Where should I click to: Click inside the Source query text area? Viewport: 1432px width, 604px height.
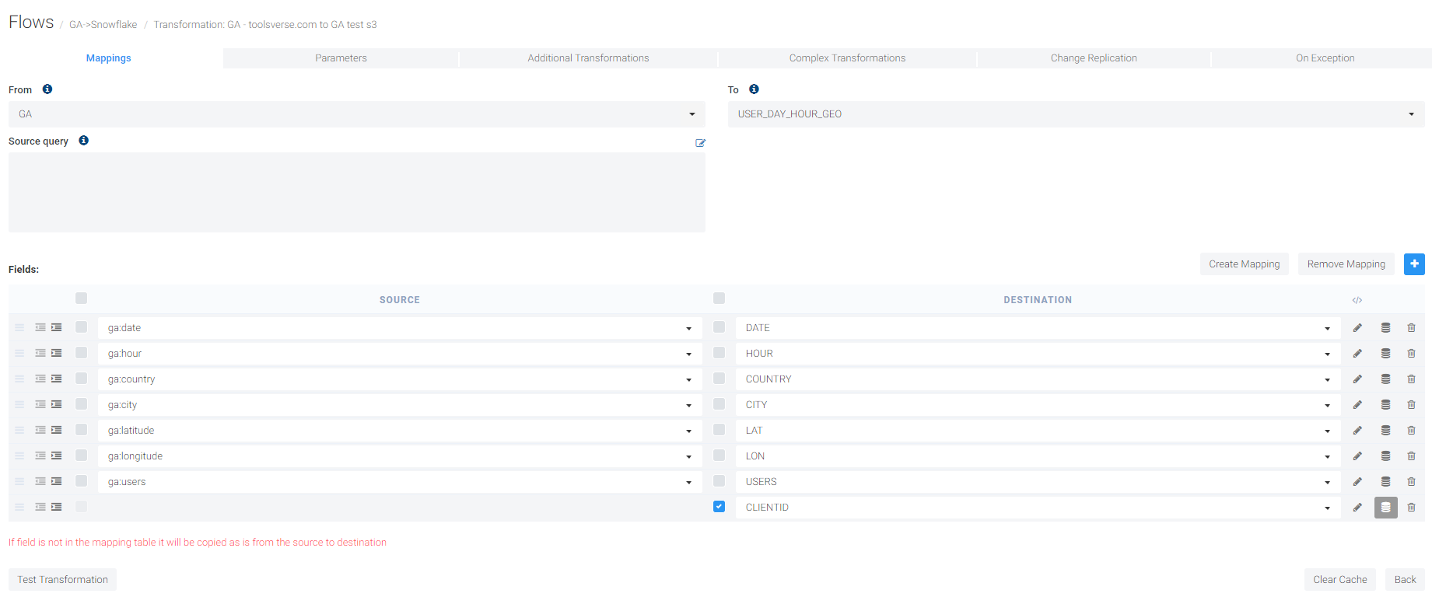(356, 192)
